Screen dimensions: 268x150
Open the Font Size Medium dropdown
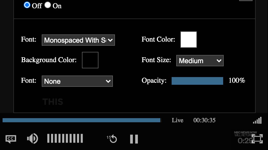[x=200, y=61]
